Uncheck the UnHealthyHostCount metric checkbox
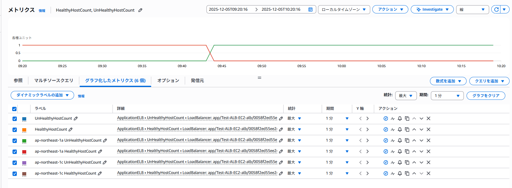The height and width of the screenshot is (188, 512). [x=15, y=119]
